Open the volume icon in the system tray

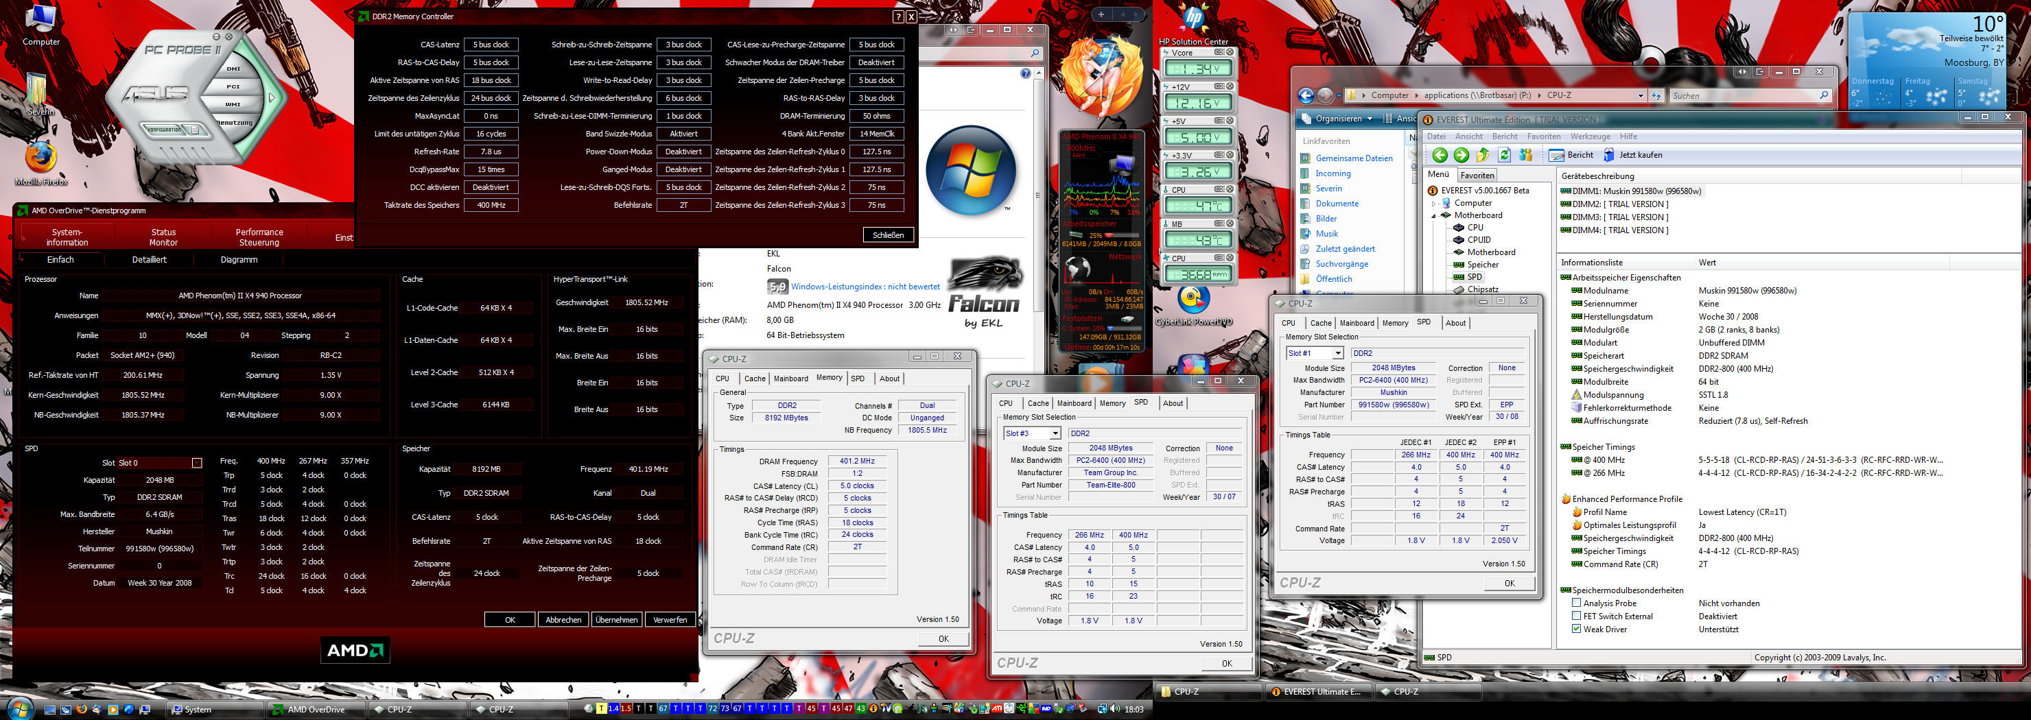pos(1115,709)
